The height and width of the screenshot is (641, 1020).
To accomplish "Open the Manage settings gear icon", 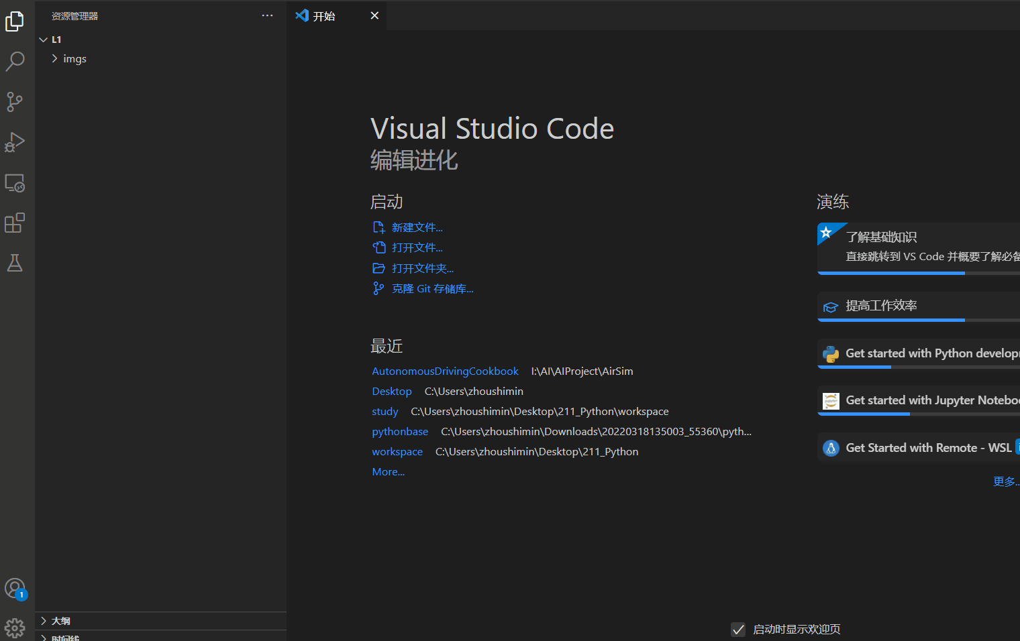I will pyautogui.click(x=15, y=628).
